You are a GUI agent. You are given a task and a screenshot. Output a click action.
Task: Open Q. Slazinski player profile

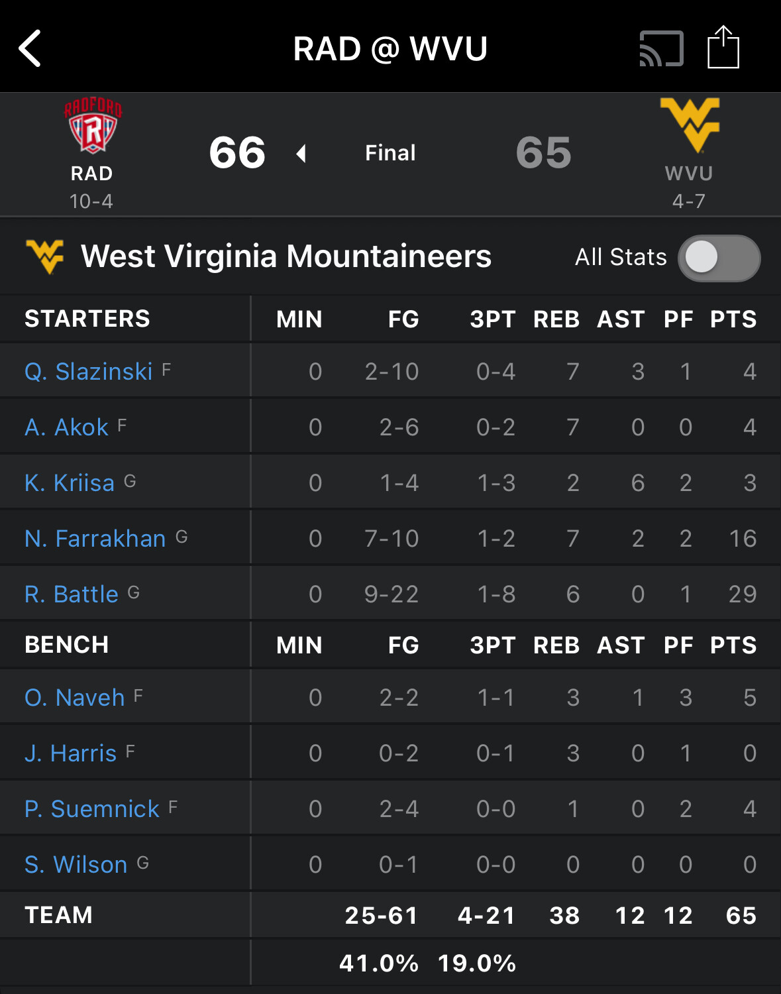[x=89, y=372]
